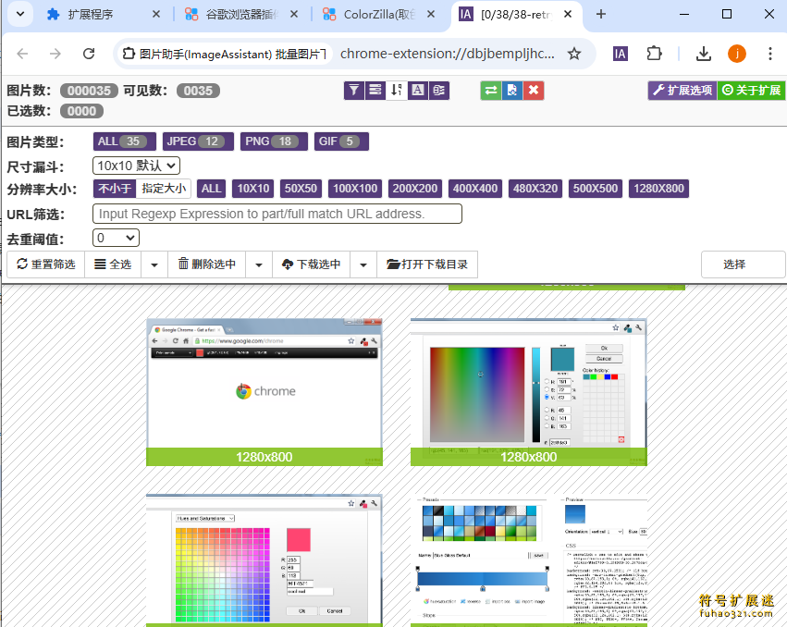Click 重置筛选 reset filter button
The height and width of the screenshot is (627, 787).
click(45, 264)
